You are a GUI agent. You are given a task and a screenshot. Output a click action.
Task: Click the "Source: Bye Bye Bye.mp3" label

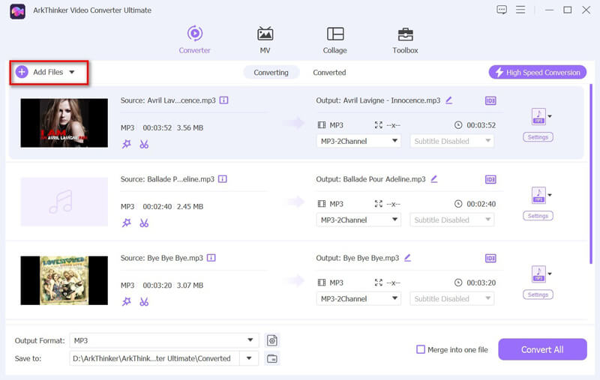[162, 258]
